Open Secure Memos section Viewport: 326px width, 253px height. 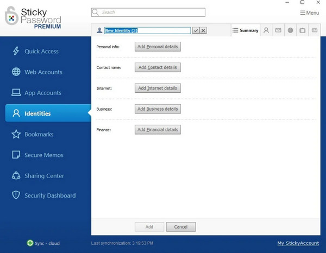click(x=44, y=155)
